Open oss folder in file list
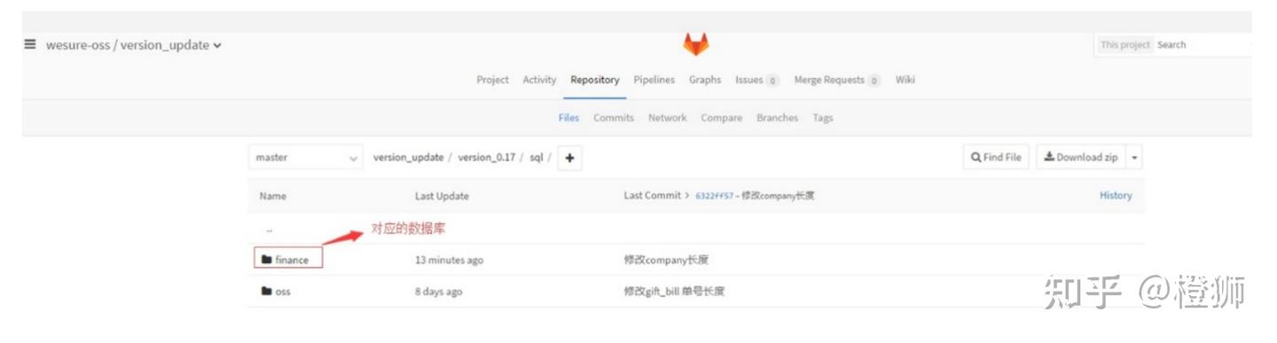Screen dimensions: 1277x343 point(276,291)
